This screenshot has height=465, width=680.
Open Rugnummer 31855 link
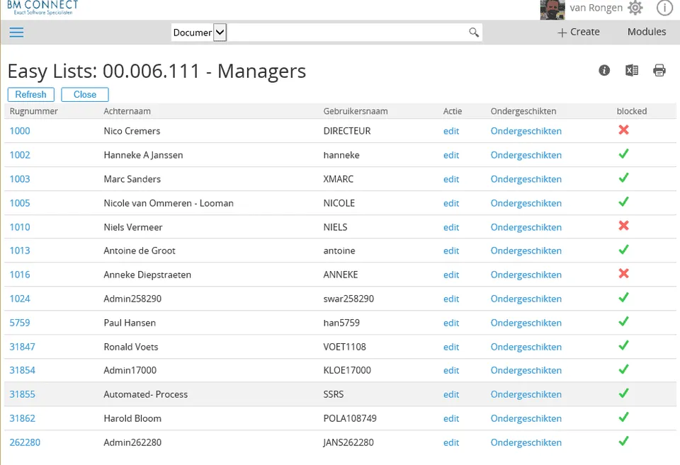[x=23, y=394]
